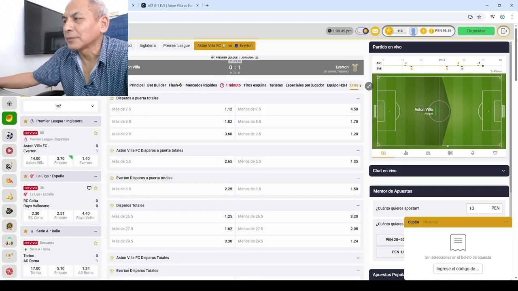Select the soccer ball sports sidebar icon
This screenshot has height=291, width=518.
(x=9, y=135)
